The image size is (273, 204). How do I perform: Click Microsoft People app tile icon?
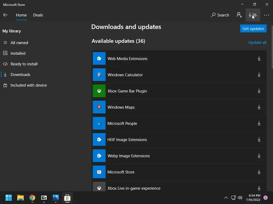click(x=99, y=123)
